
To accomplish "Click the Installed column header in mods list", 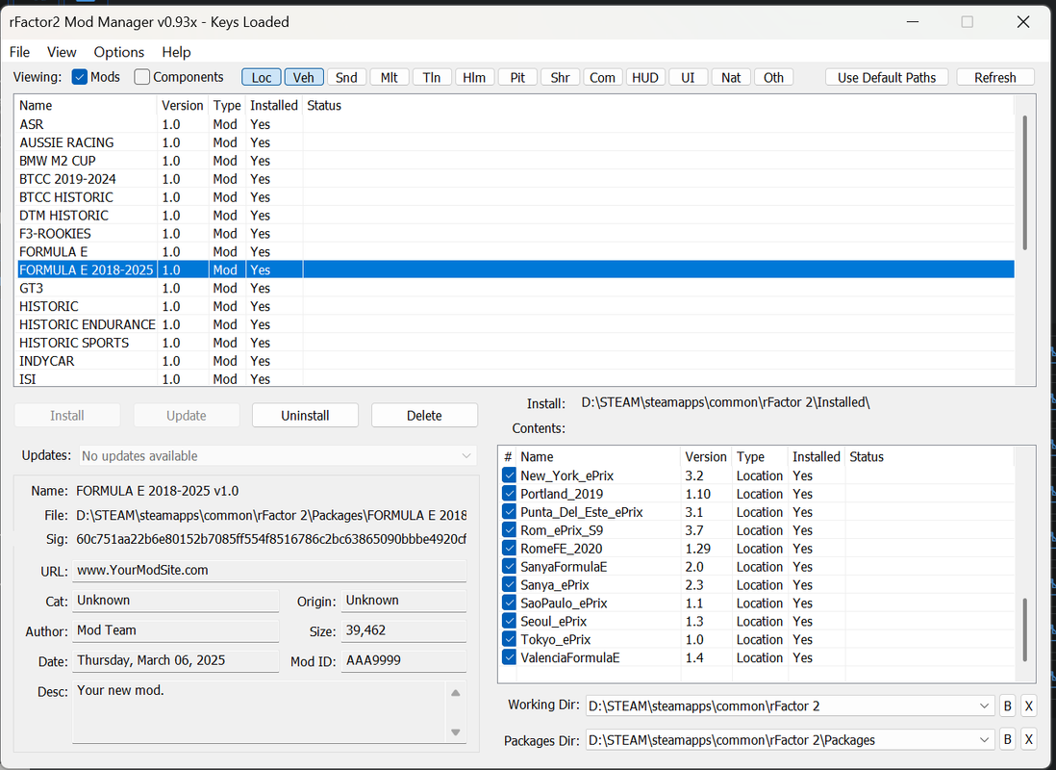I will pos(274,105).
